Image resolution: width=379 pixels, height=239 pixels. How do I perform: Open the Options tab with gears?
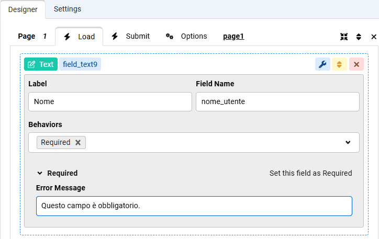coord(186,36)
